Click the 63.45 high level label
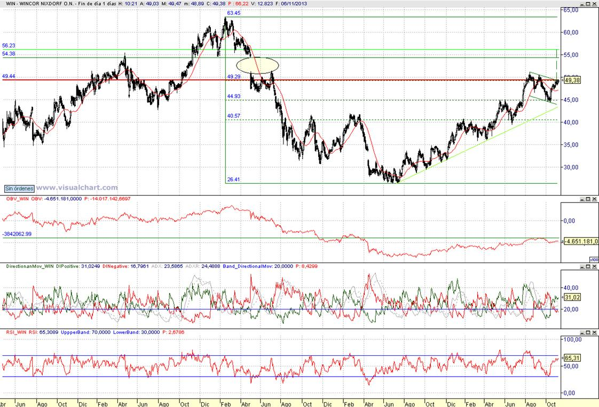The image size is (599, 407). (234, 13)
